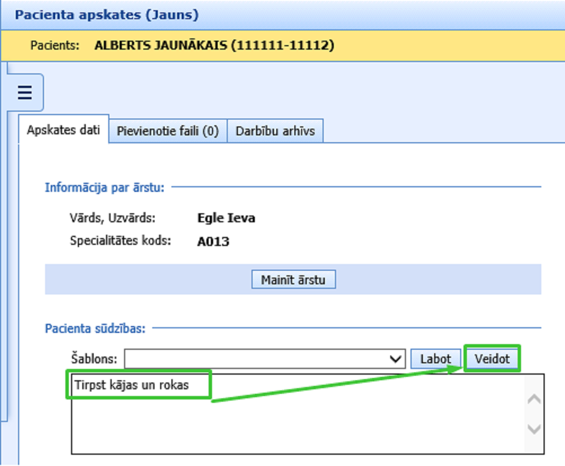The width and height of the screenshot is (565, 466).
Task: Click the text 'Tirpst kājas un rokas'
Action: click(x=131, y=385)
